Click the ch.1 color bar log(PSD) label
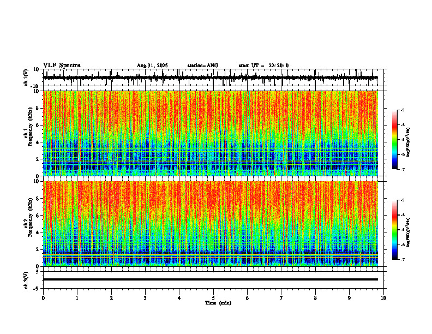 pyautogui.click(x=409, y=142)
